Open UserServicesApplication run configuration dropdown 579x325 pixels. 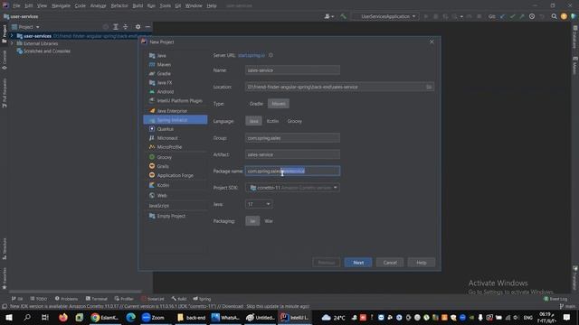click(x=385, y=16)
